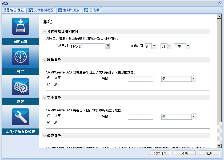Open the 下午 AM/PM dropdown
224x160 pixels.
(x=188, y=46)
